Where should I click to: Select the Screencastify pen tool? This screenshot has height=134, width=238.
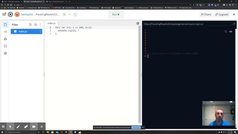click(x=18, y=127)
